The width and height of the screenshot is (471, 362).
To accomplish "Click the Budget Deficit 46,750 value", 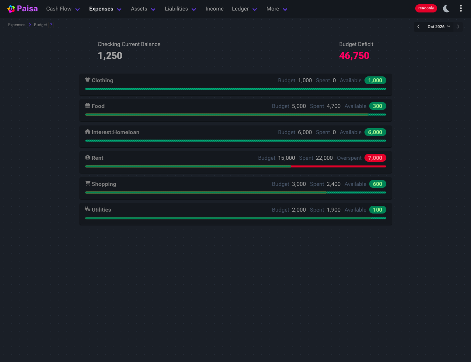I will [354, 56].
